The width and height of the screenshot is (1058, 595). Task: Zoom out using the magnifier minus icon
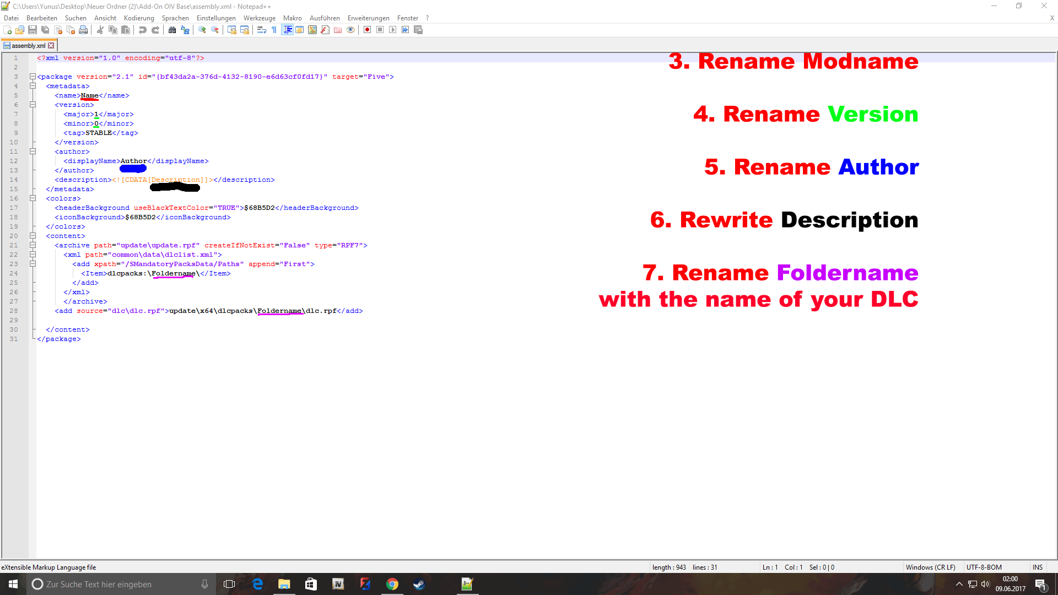(215, 30)
